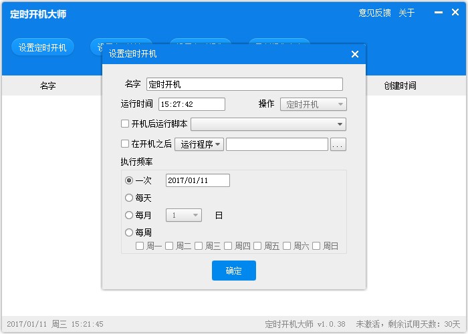Open the 运行程序 dropdown

[x=199, y=144]
